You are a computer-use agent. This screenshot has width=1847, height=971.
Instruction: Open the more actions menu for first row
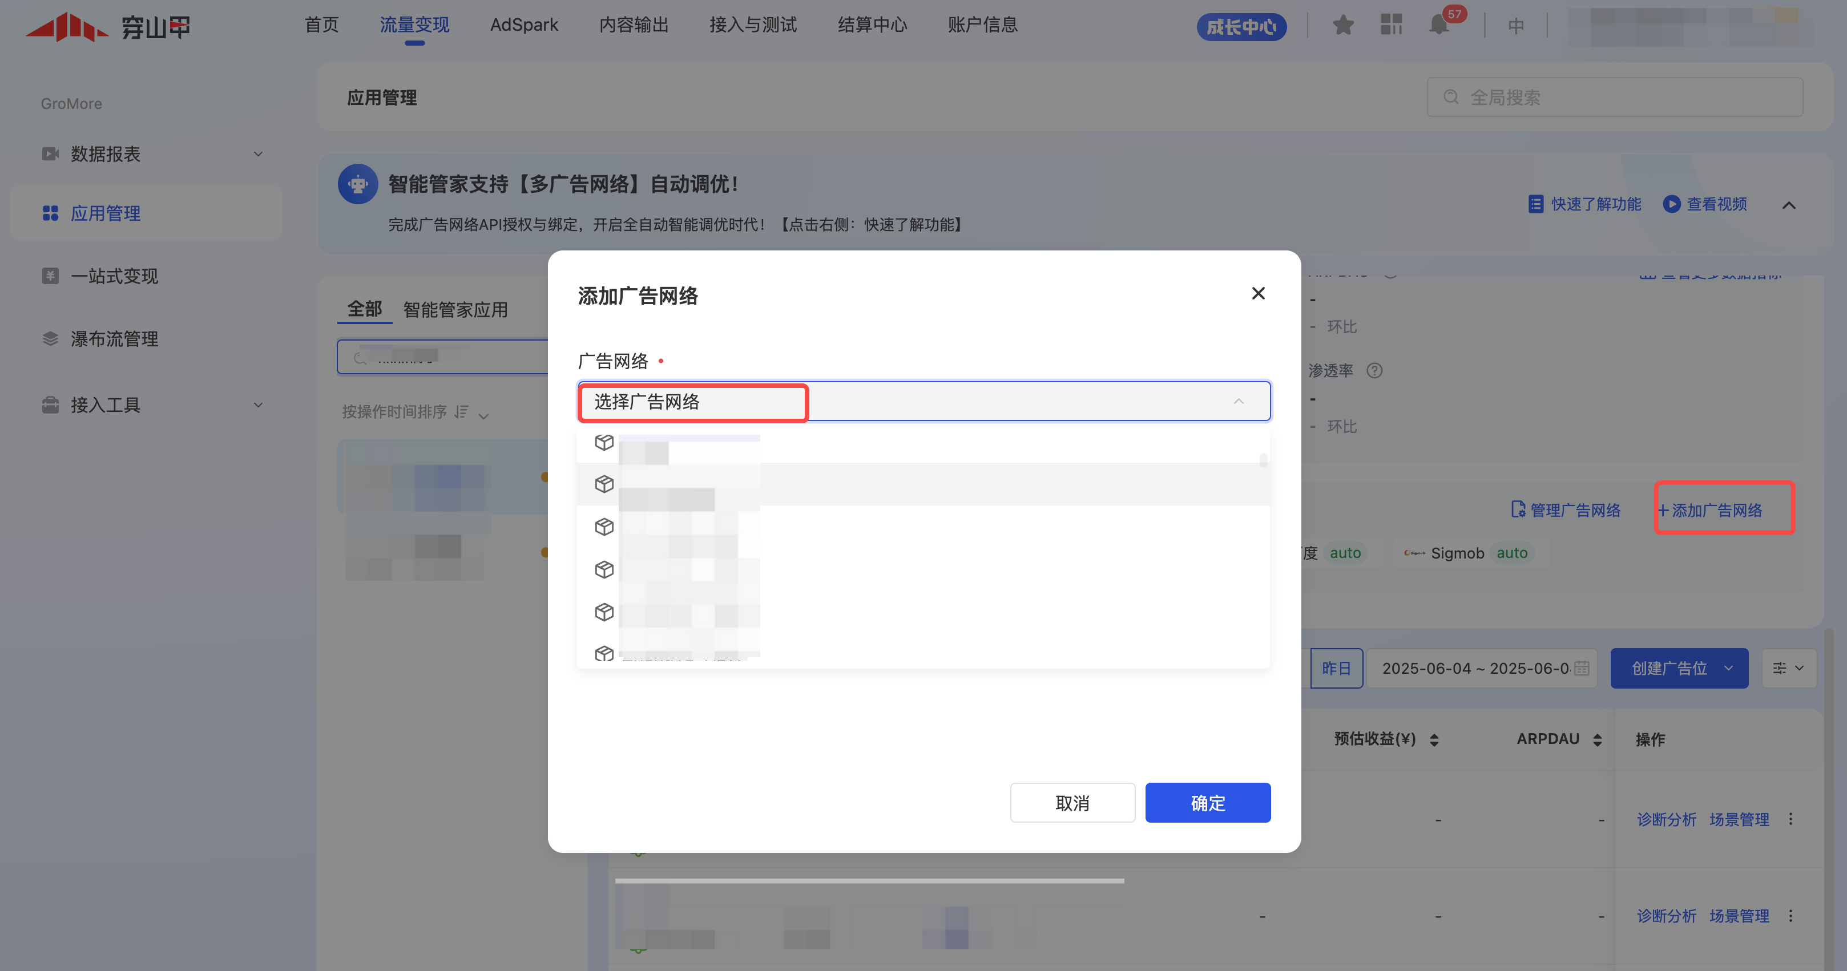point(1790,819)
